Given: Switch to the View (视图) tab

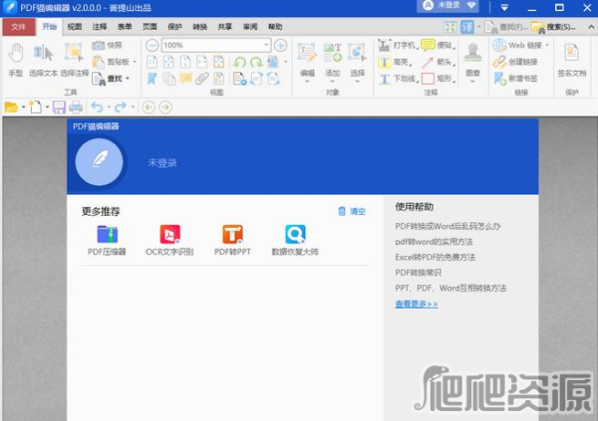Looking at the screenshot, I should (75, 27).
